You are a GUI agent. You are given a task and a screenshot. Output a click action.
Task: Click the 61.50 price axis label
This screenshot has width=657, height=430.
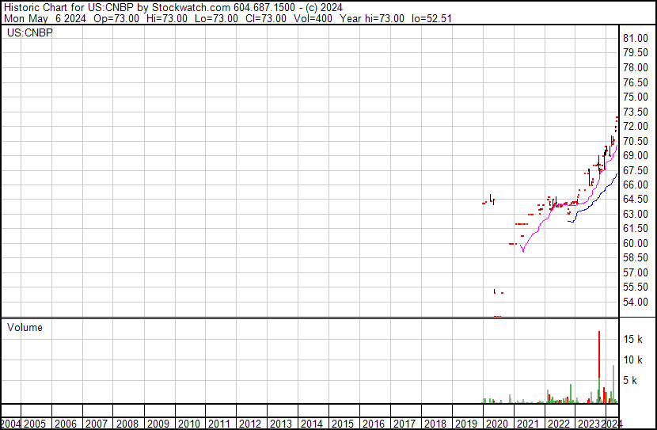(635, 228)
